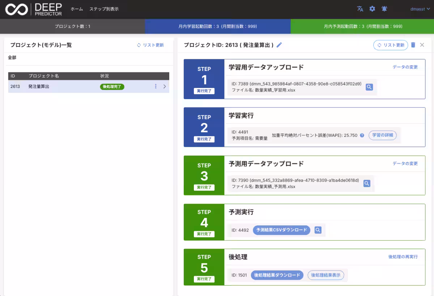Select the 月内学習起動回数 summary tab
Viewport: 434px width, 296px height.
[218, 26]
